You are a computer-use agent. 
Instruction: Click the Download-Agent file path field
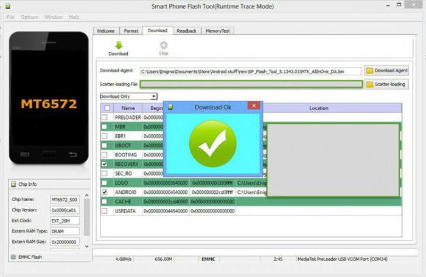pyautogui.click(x=250, y=71)
